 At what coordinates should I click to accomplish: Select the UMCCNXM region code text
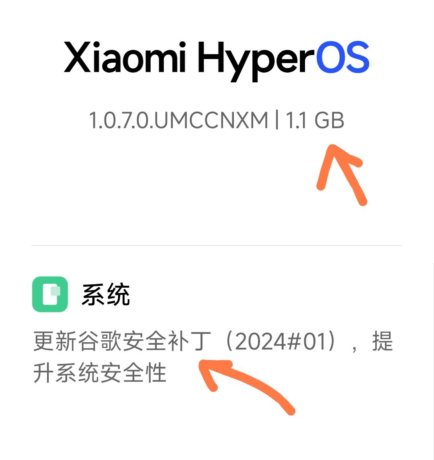click(211, 120)
